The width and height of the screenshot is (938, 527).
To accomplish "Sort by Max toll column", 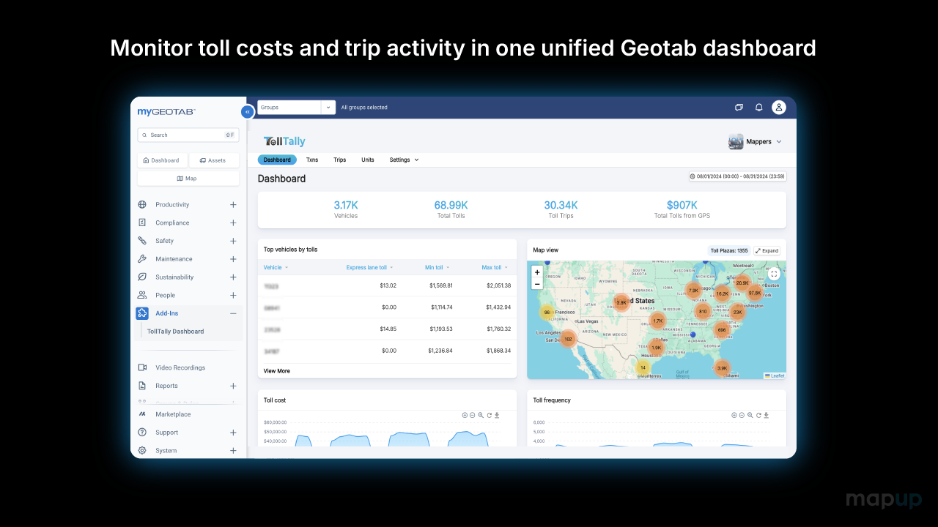I will 495,268.
